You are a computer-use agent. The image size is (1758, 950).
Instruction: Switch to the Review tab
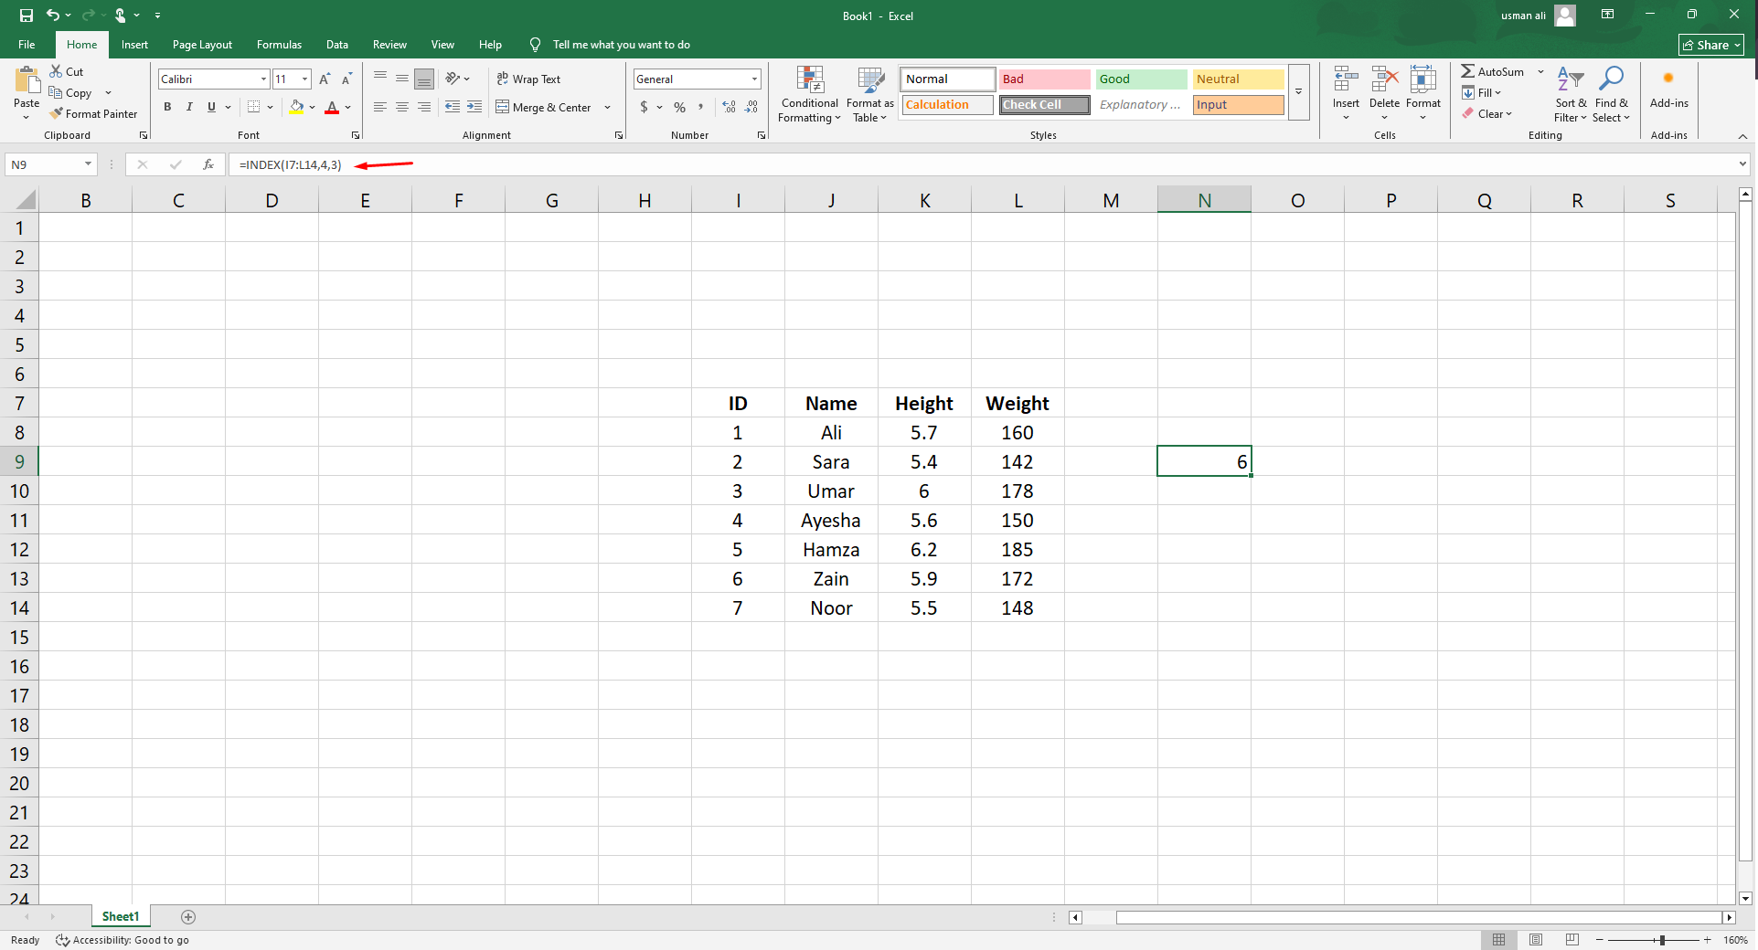[389, 45]
